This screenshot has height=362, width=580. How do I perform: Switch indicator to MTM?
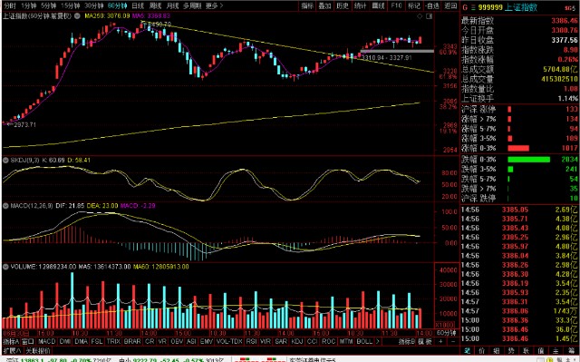click(346, 341)
